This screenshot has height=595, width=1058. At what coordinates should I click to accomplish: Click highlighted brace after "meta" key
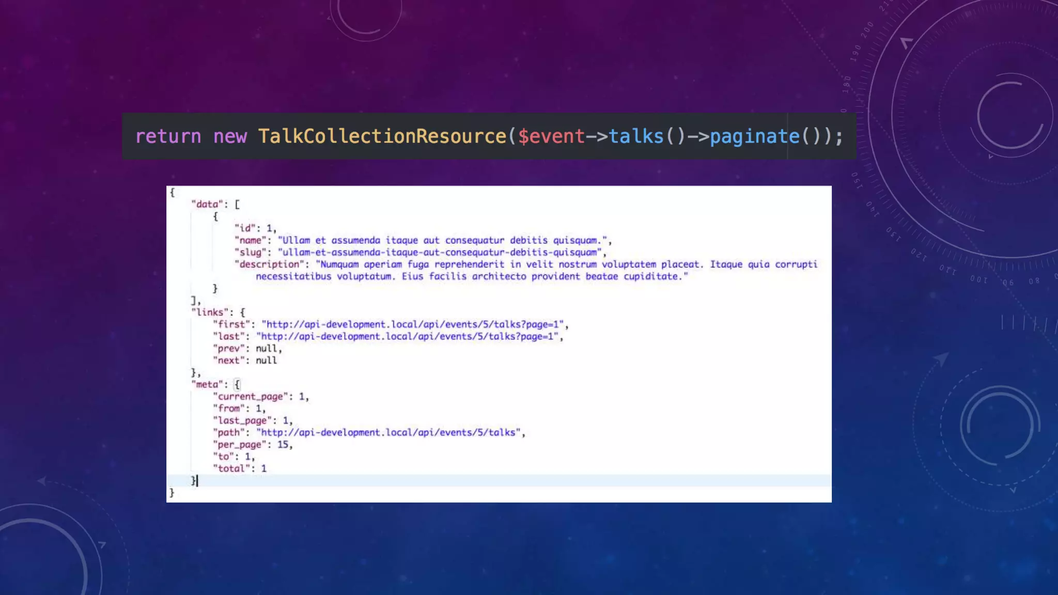click(x=237, y=384)
